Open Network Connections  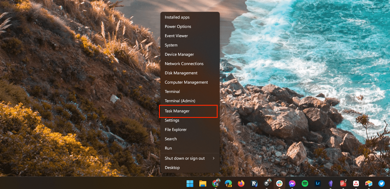pos(190,64)
